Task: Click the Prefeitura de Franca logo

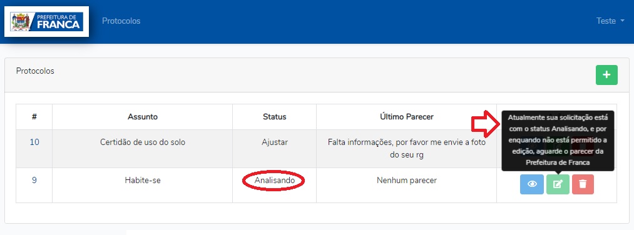Action: 46,22
